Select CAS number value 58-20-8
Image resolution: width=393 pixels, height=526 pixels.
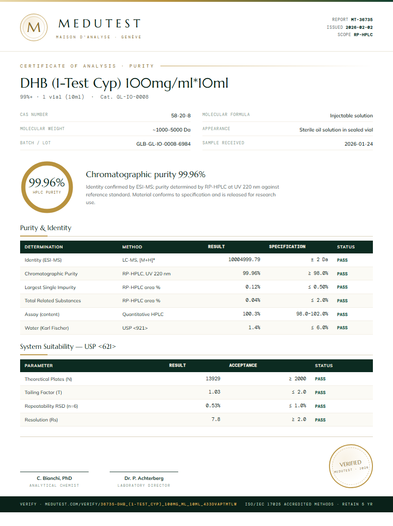coord(181,116)
